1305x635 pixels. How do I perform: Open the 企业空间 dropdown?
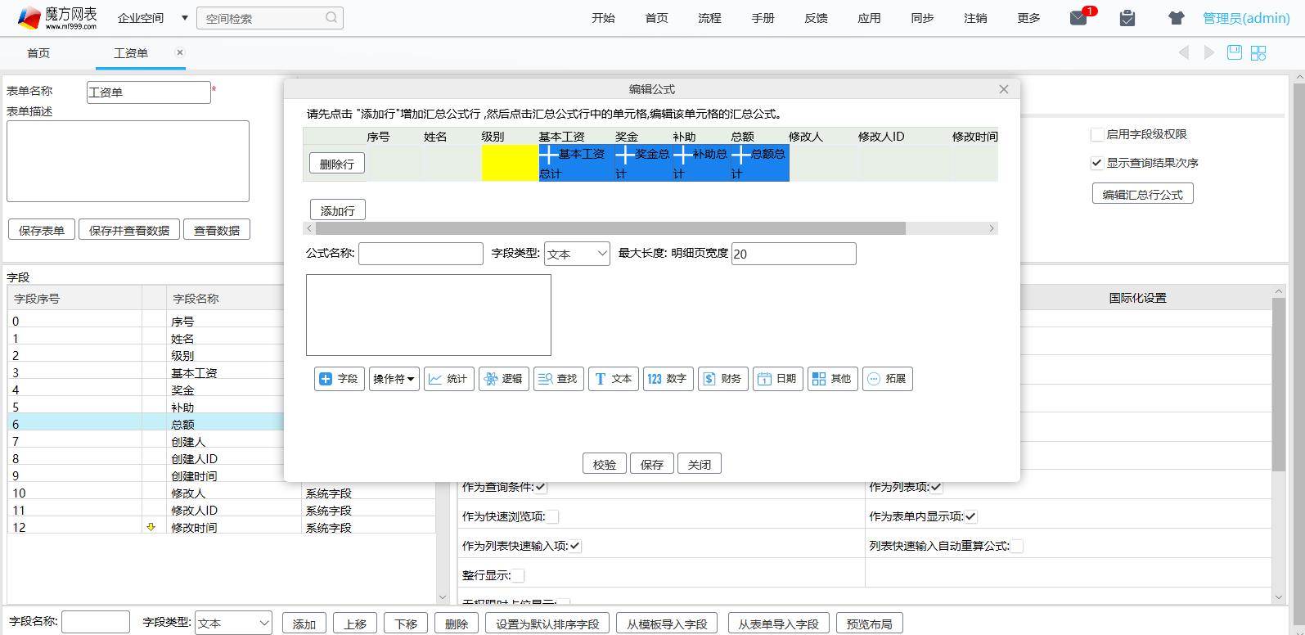[153, 18]
